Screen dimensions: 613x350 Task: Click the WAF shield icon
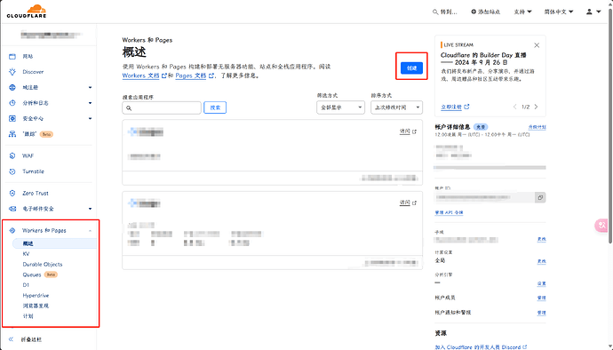(x=12, y=155)
